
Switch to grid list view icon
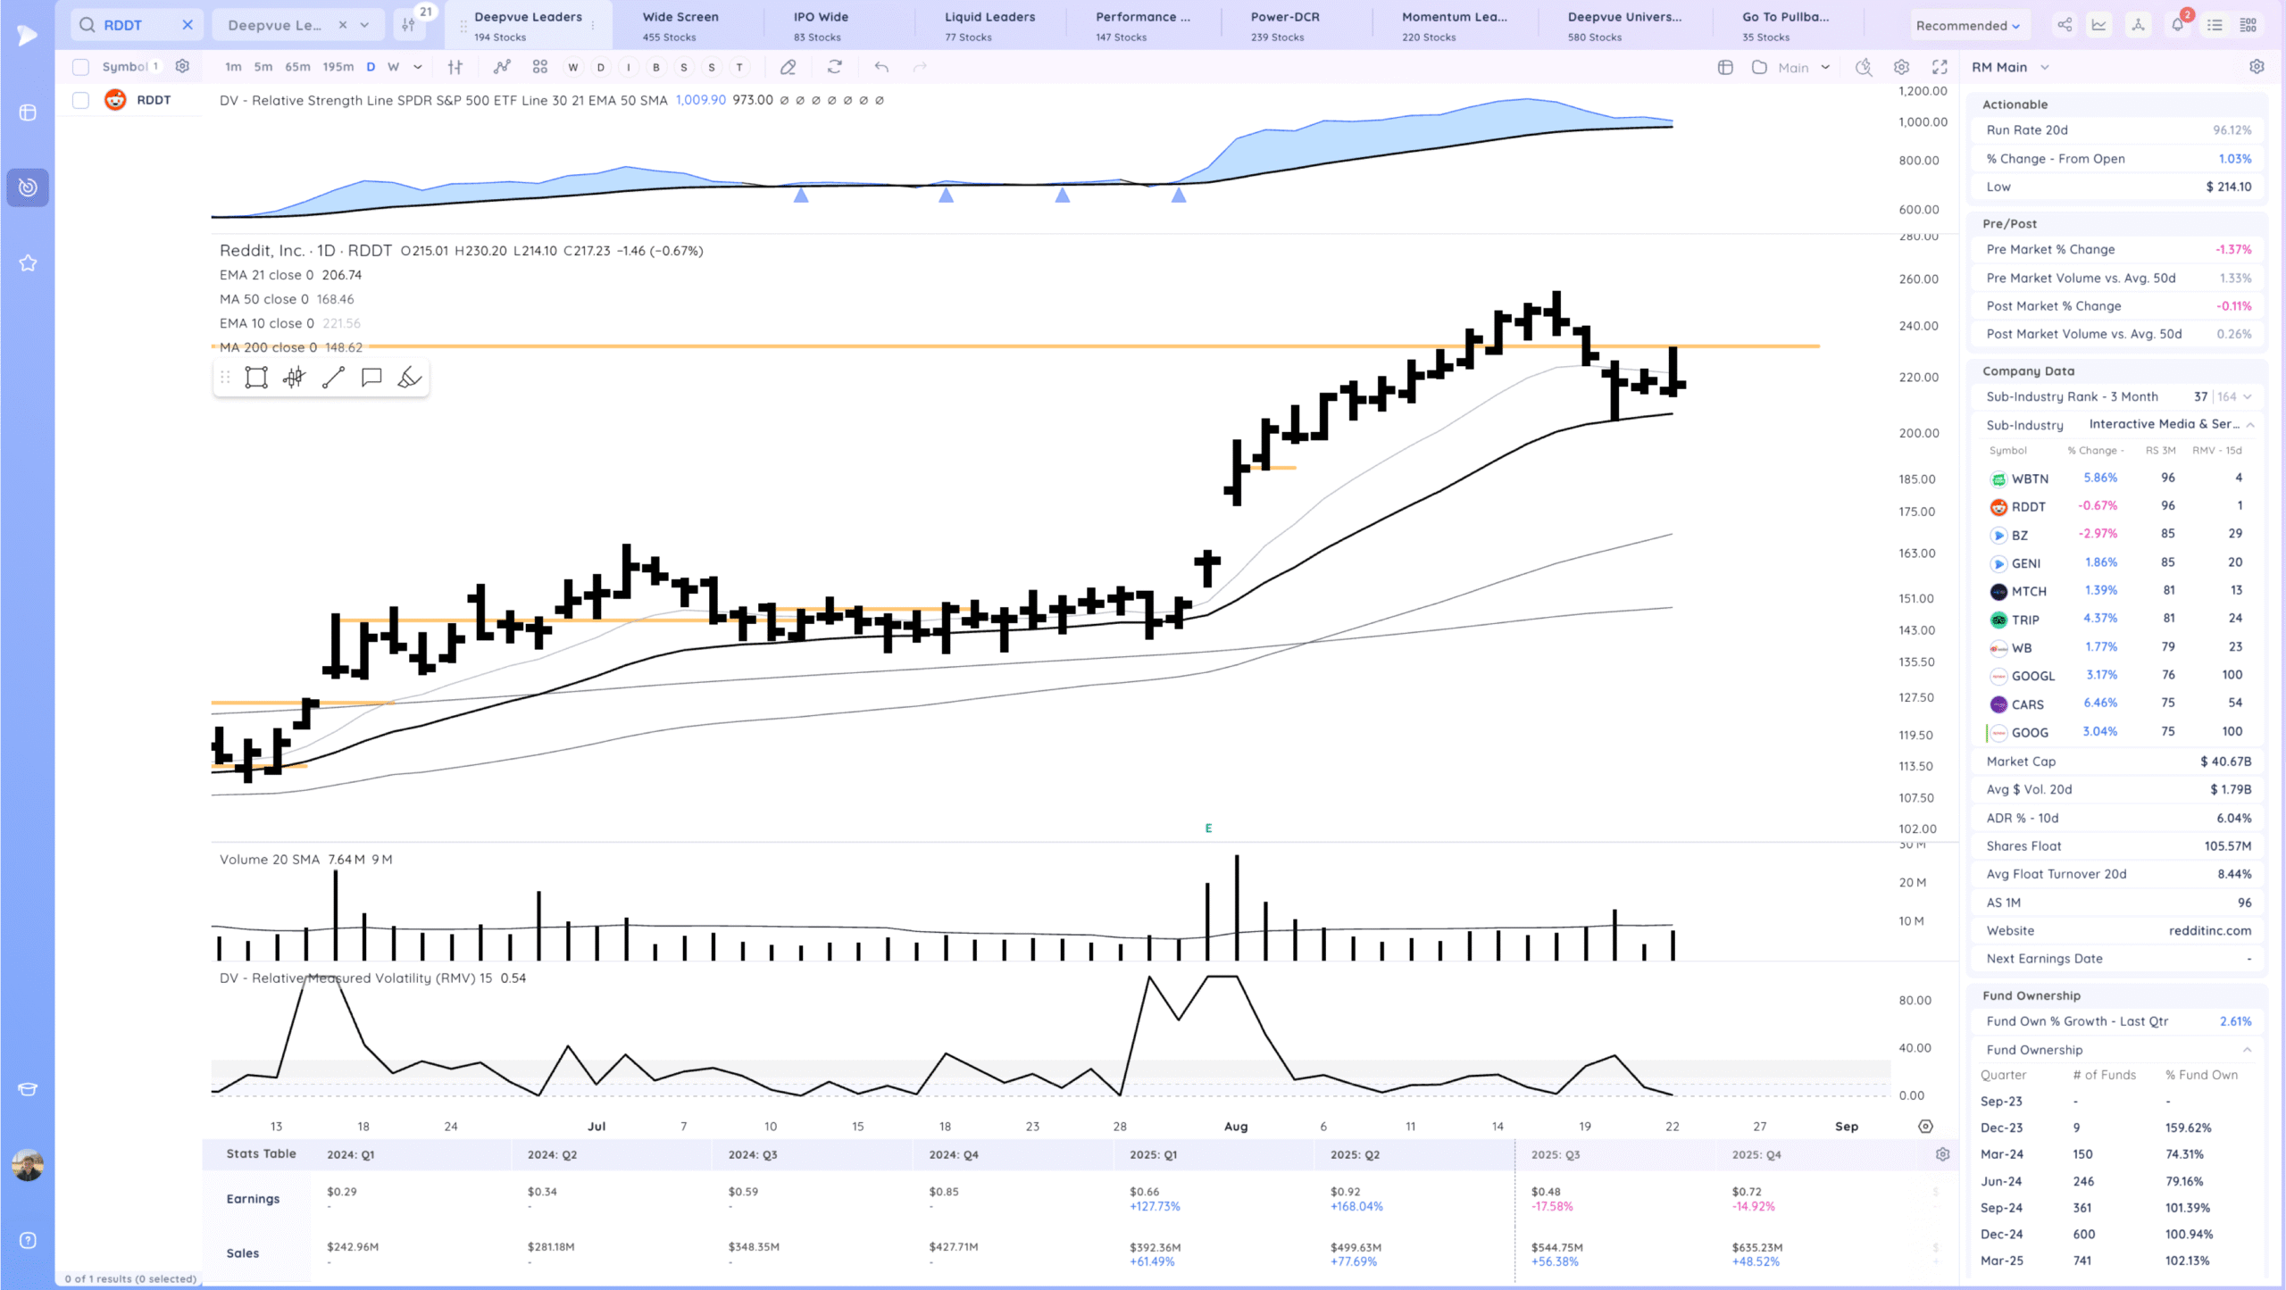(2248, 25)
